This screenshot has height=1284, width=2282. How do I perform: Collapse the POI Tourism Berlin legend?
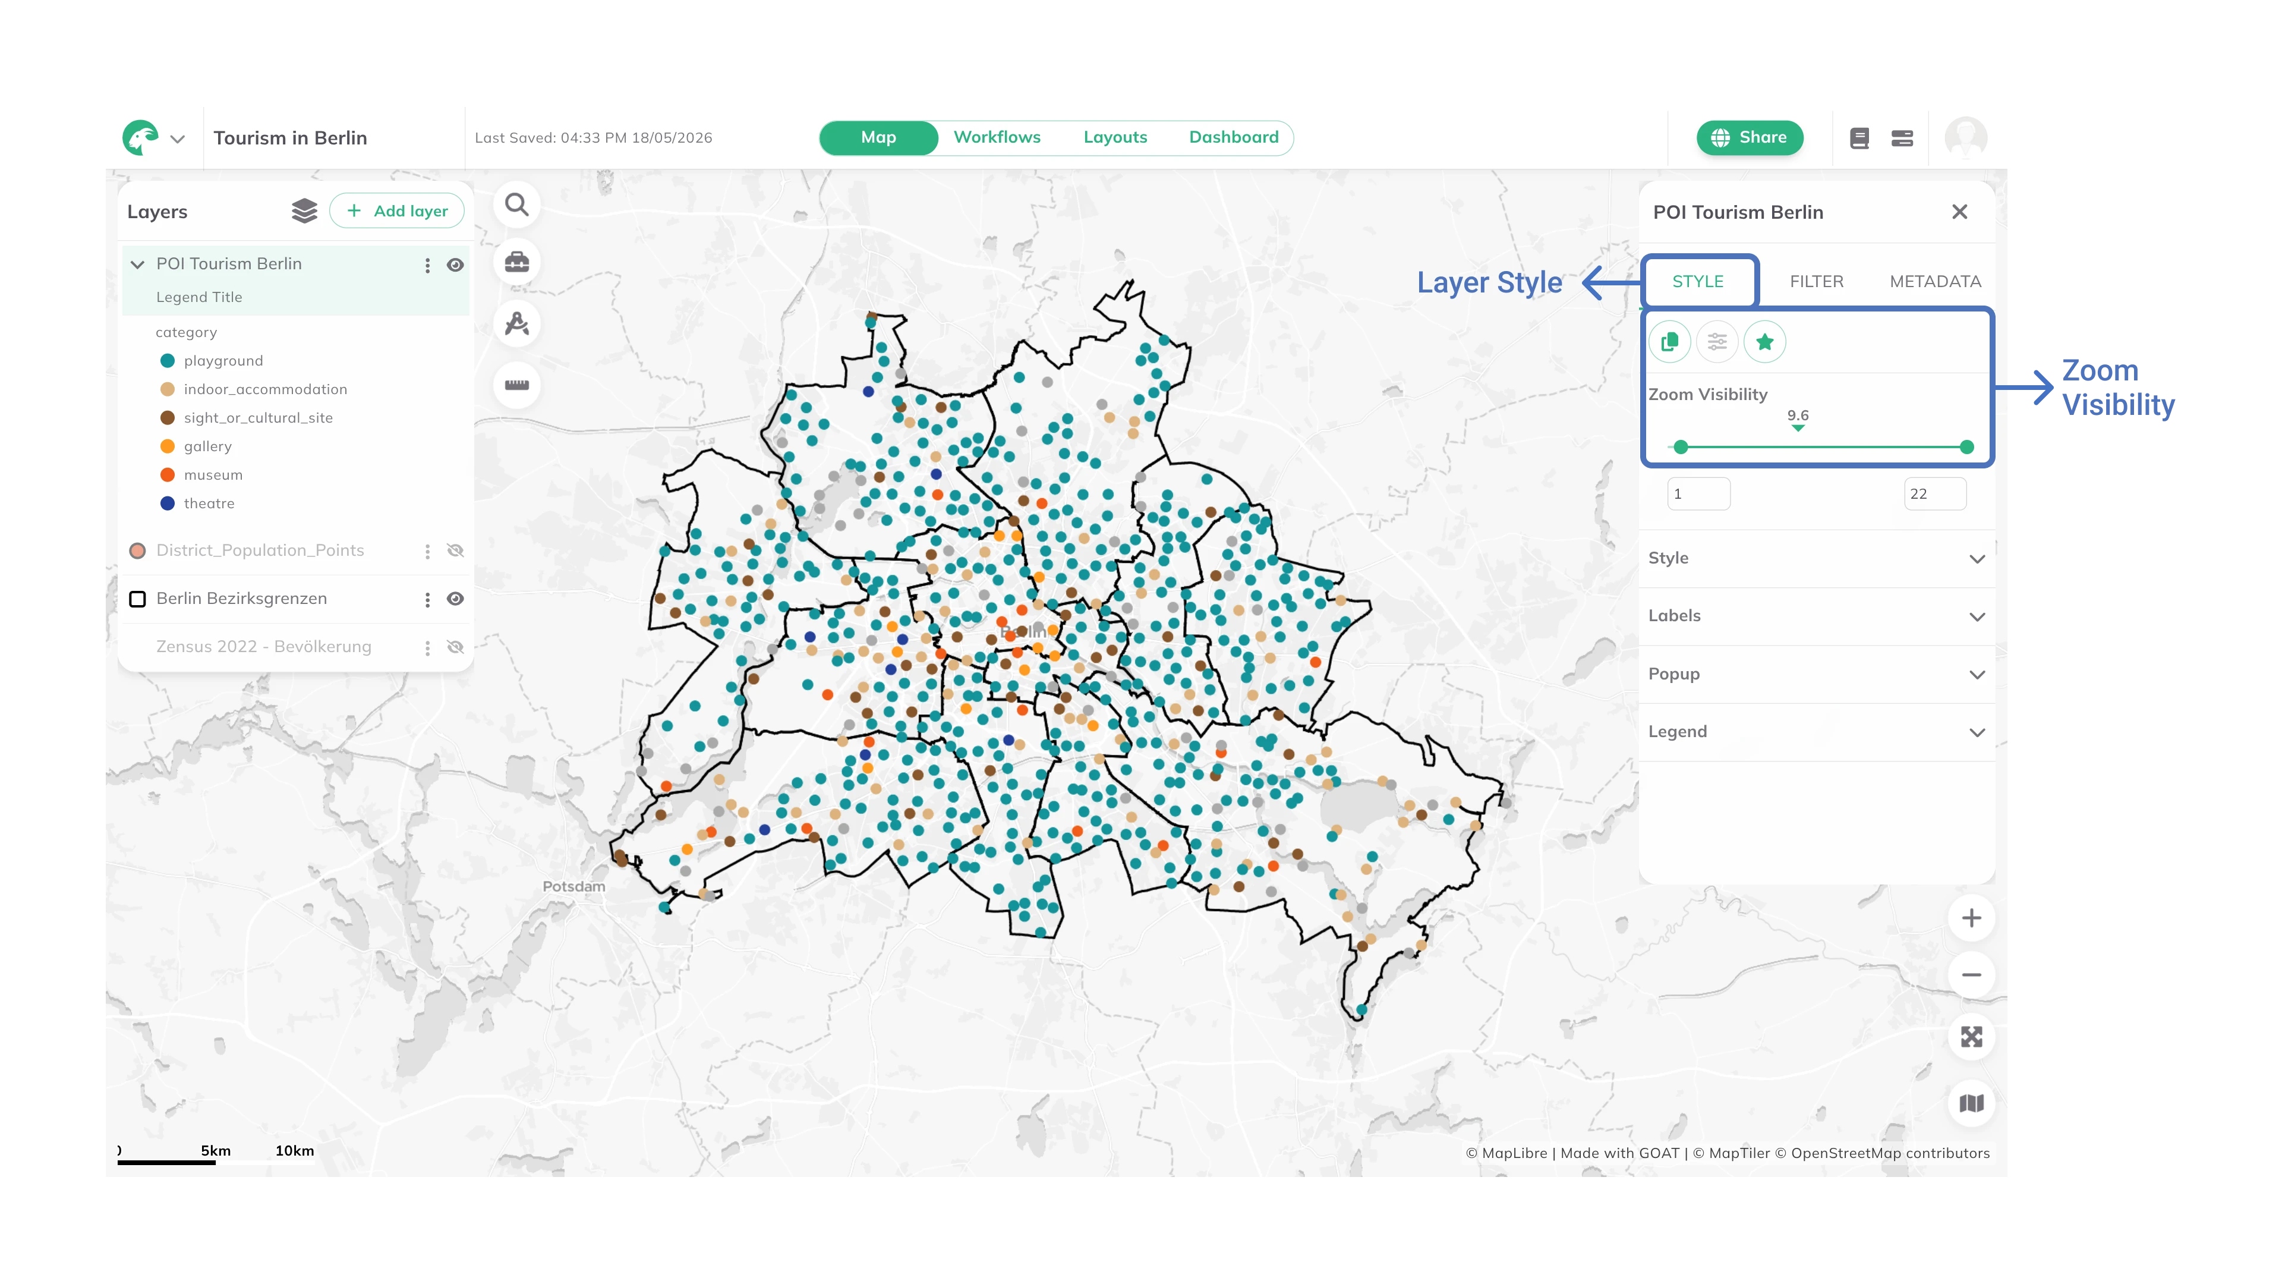[137, 264]
